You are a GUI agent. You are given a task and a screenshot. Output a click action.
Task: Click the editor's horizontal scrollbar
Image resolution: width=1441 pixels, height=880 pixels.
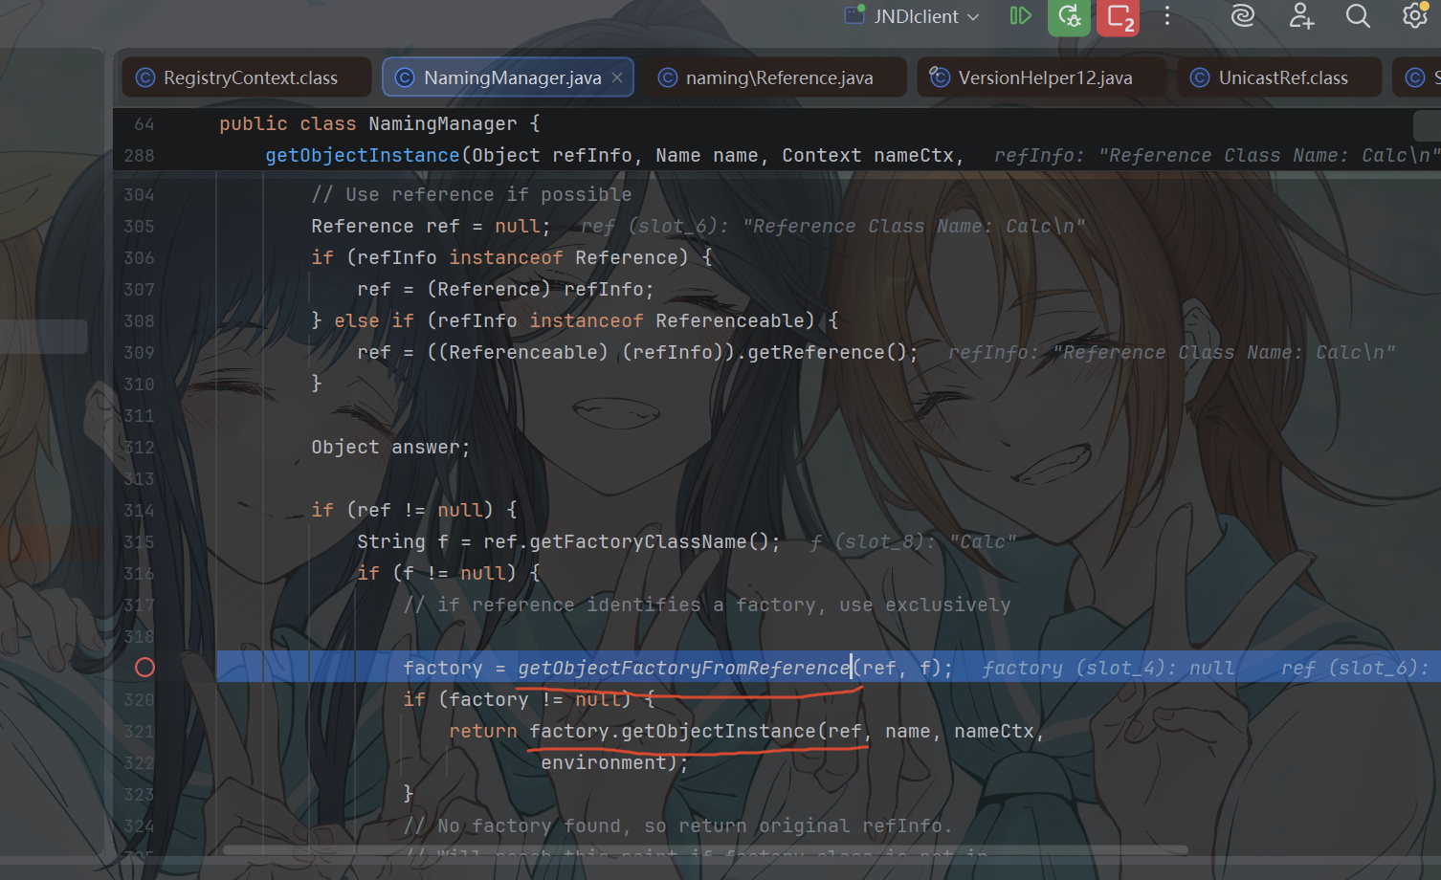pyautogui.click(x=705, y=849)
